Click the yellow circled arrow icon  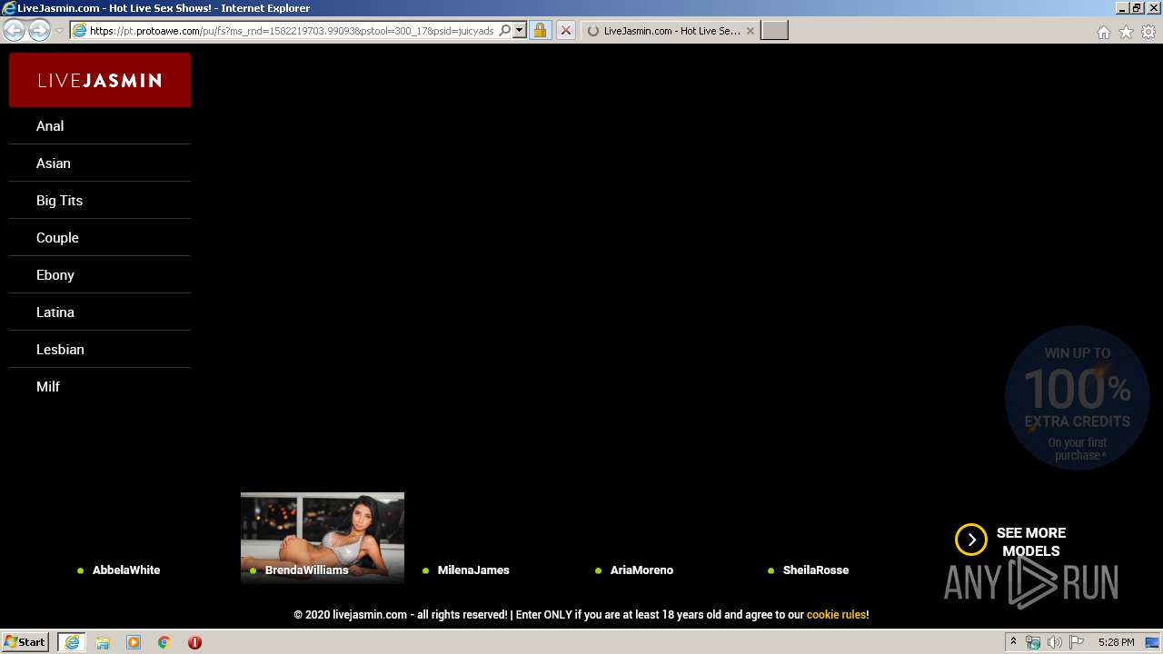[971, 540]
